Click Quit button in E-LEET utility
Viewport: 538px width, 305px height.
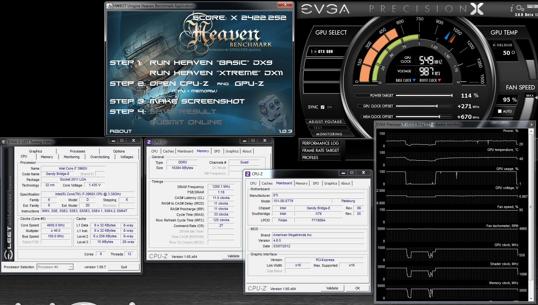pyautogui.click(x=124, y=267)
